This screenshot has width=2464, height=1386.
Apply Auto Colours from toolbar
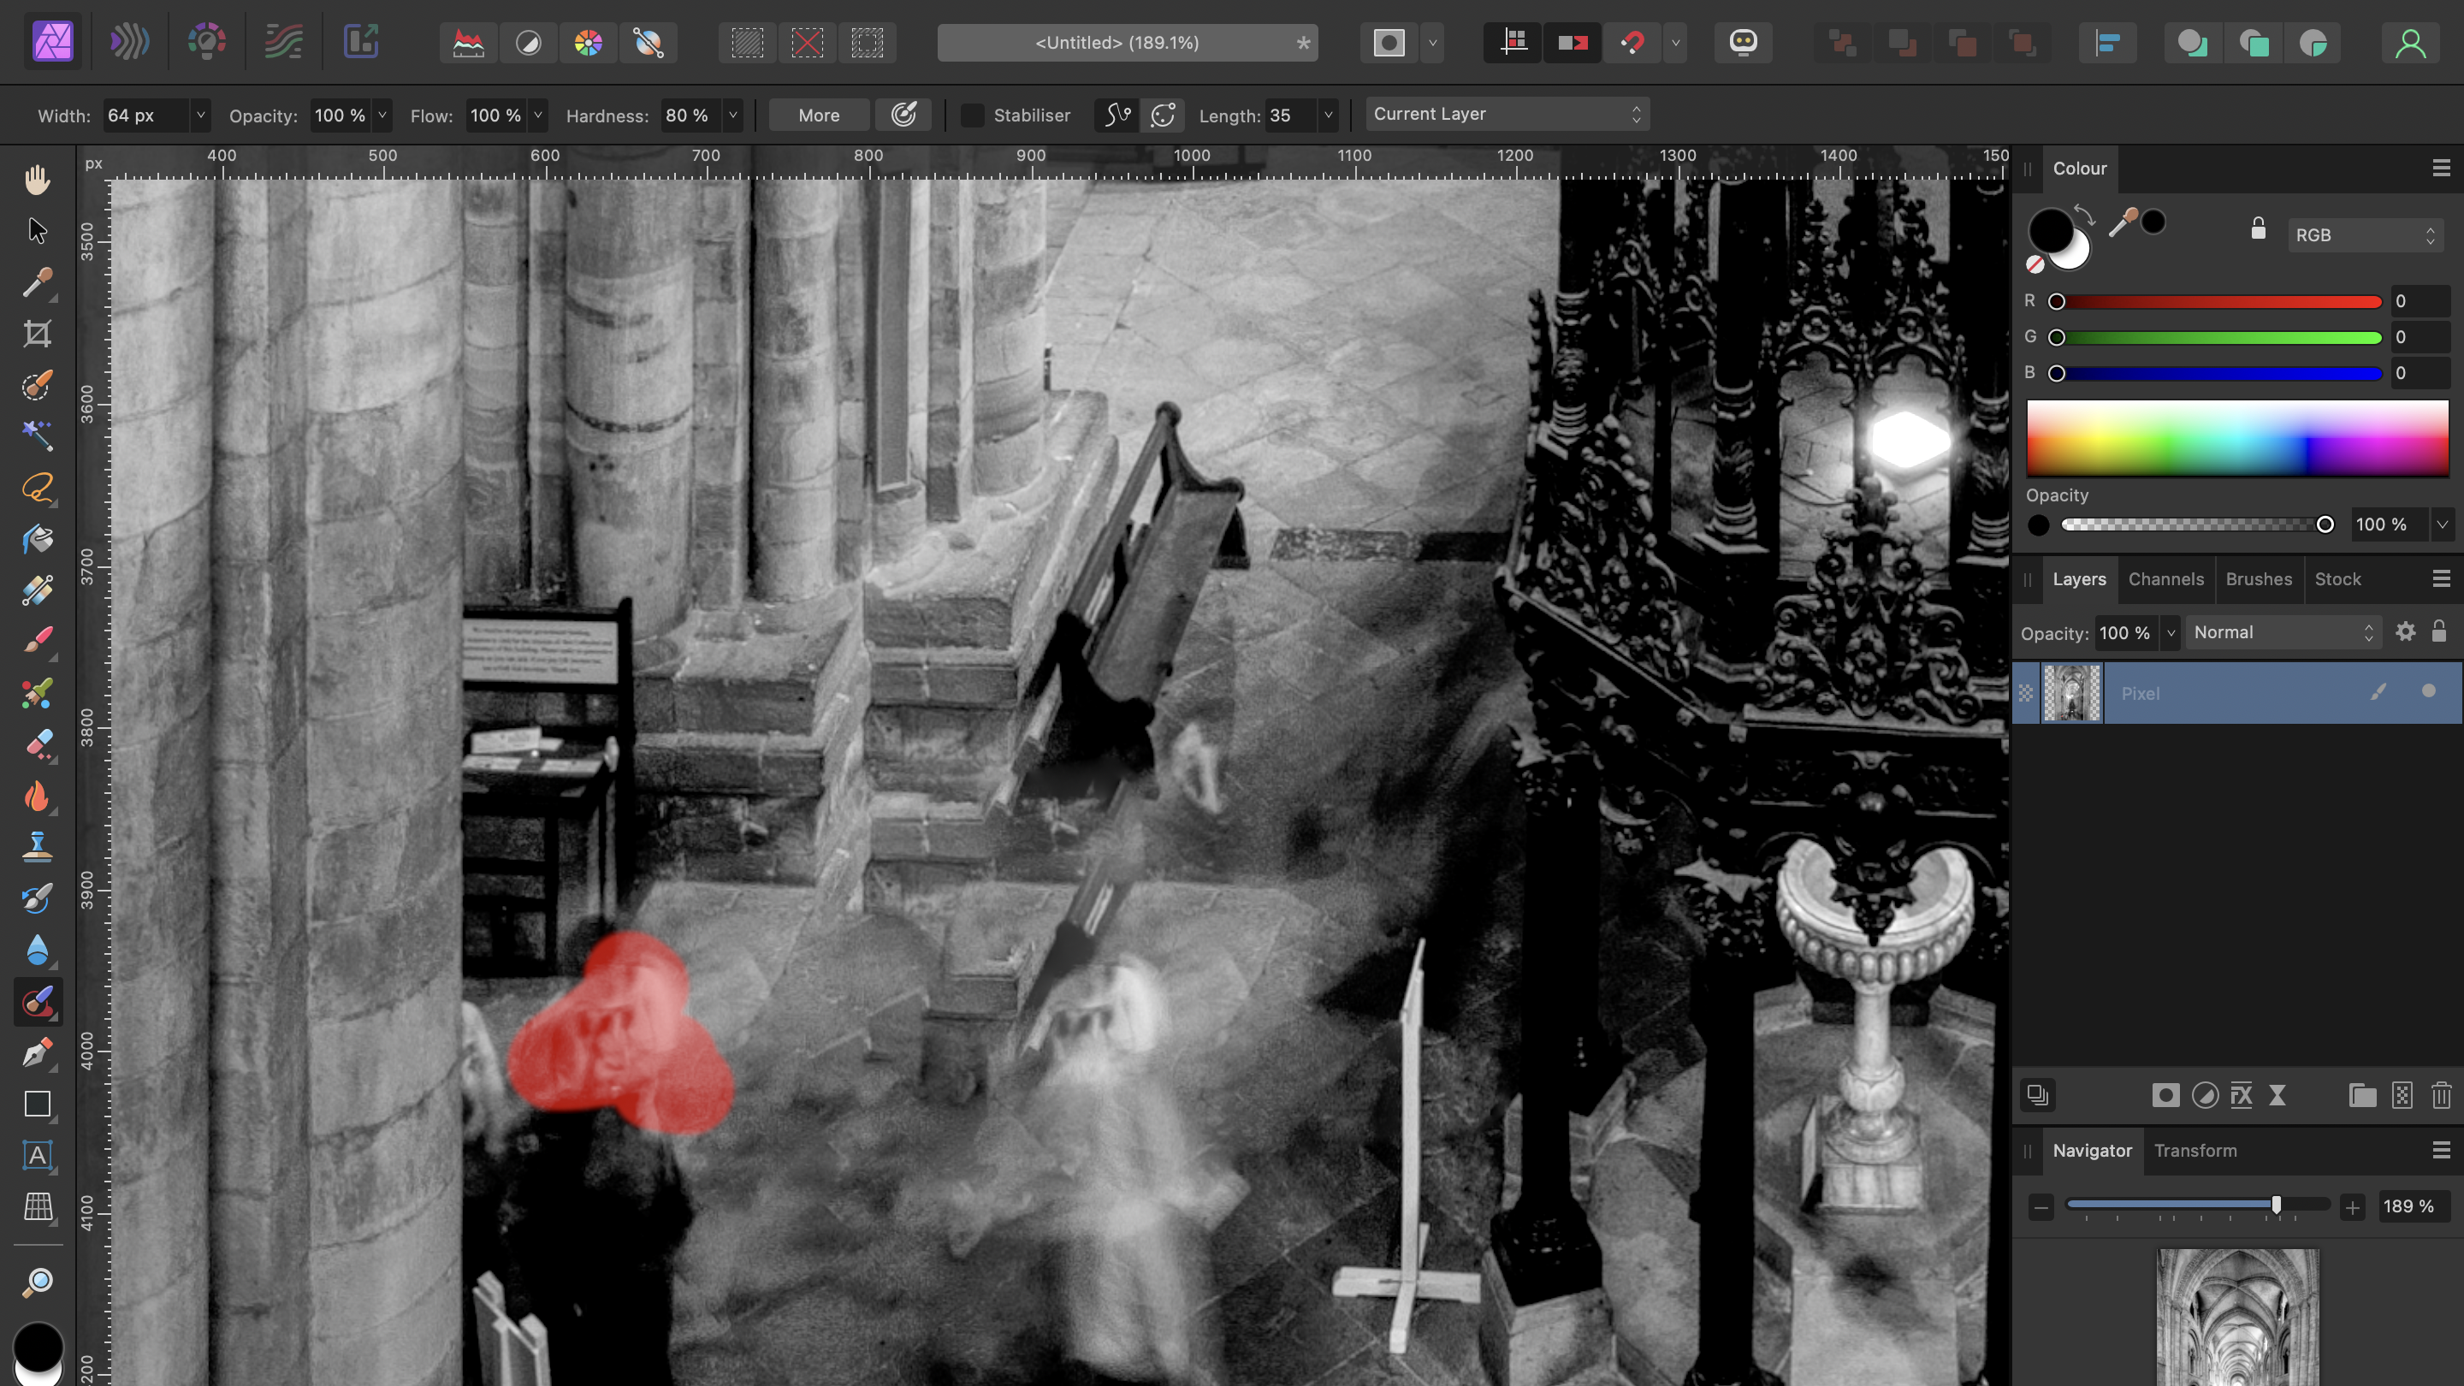[x=589, y=42]
